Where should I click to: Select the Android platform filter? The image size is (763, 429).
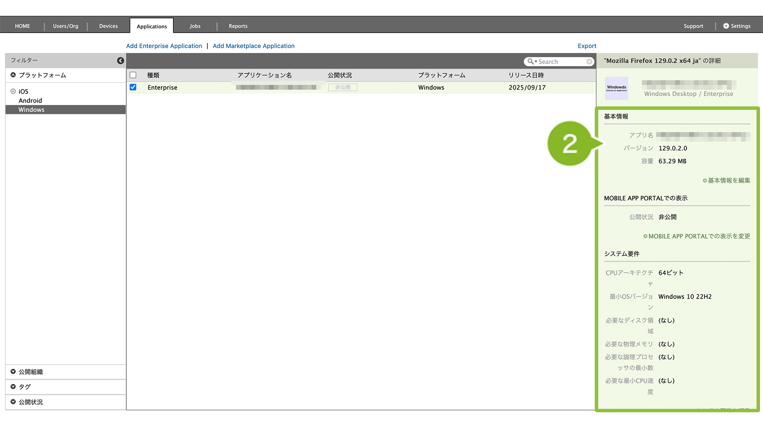[x=30, y=101]
